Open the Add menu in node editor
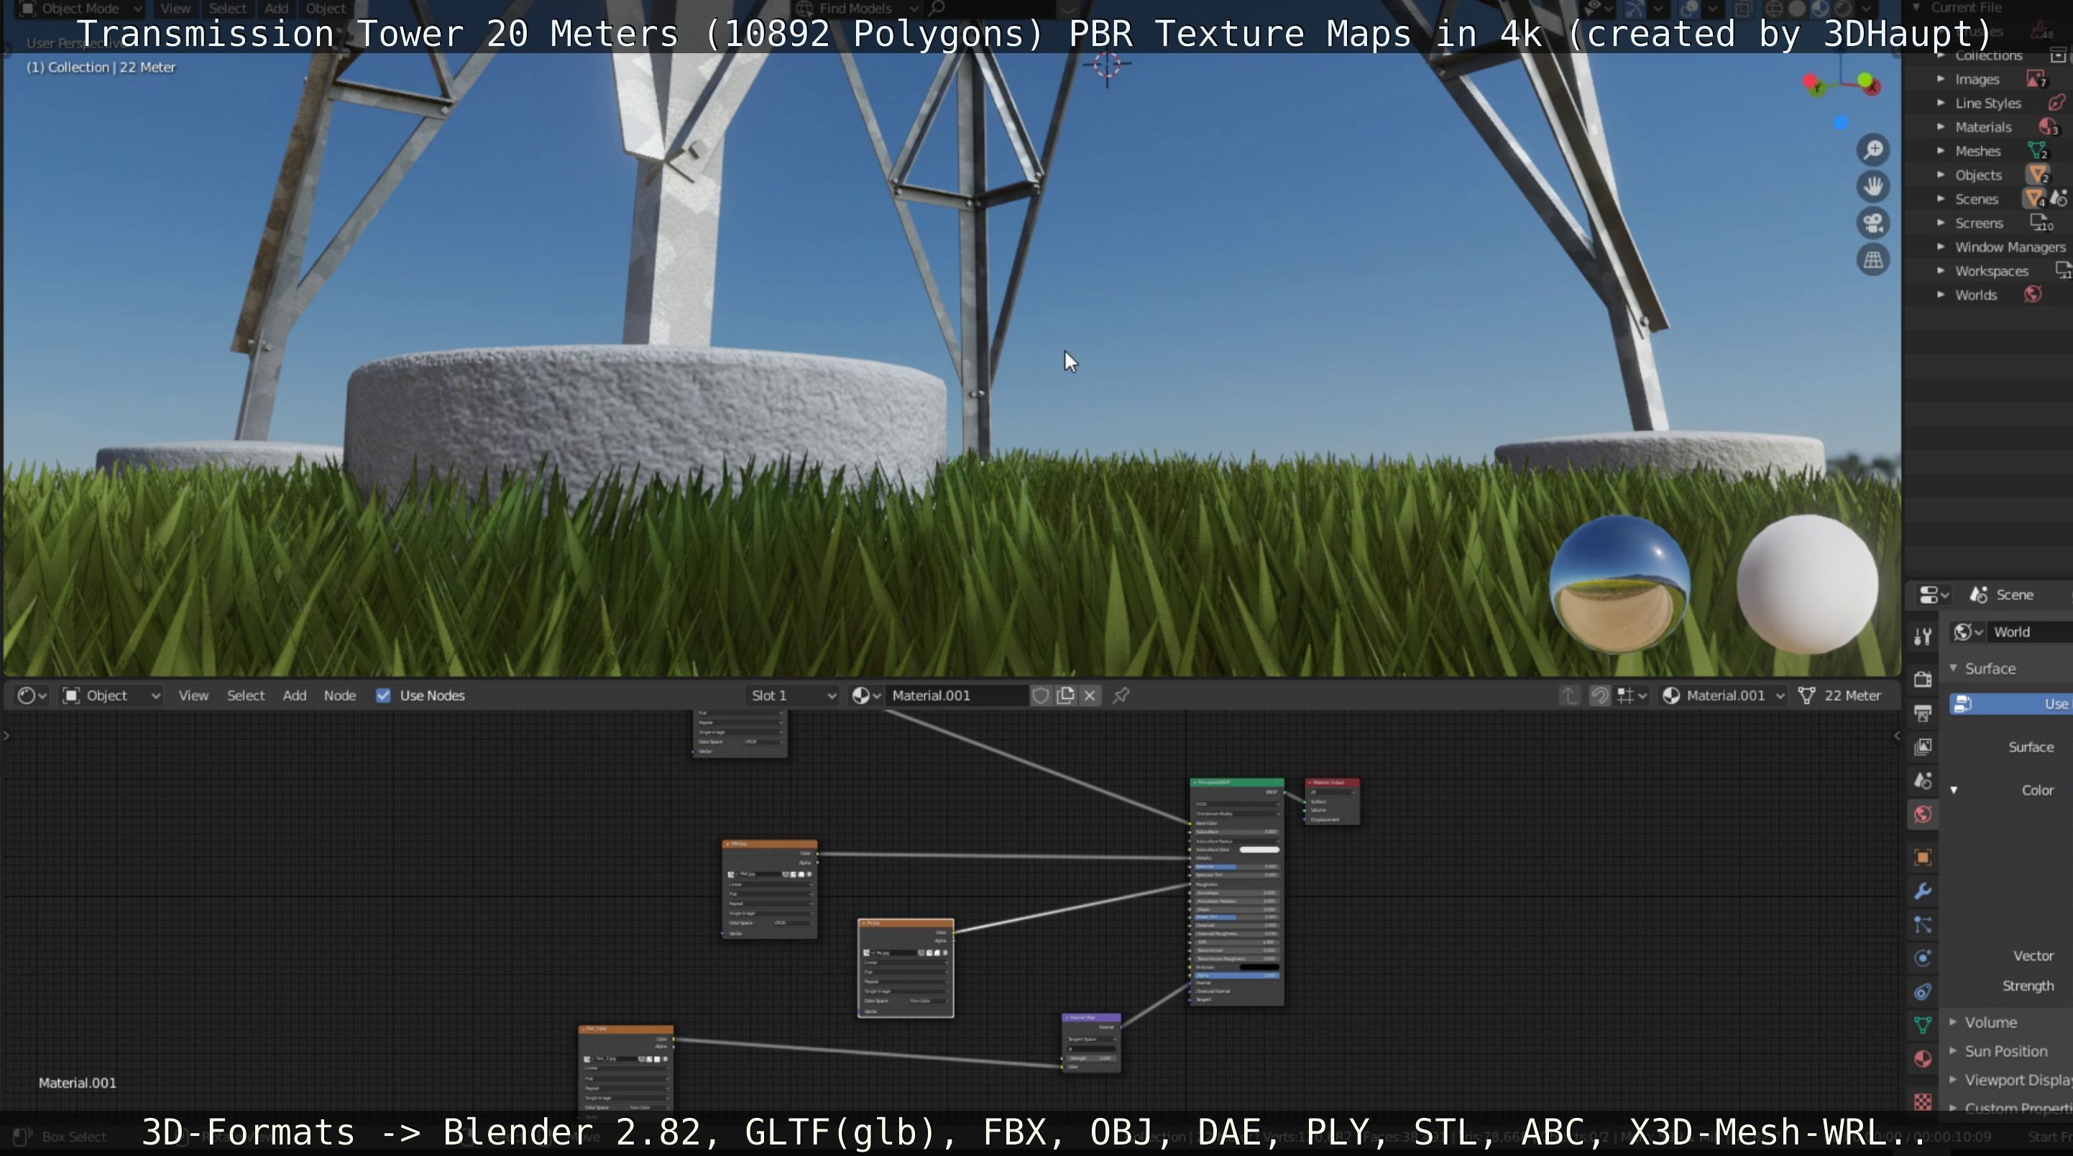This screenshot has width=2073, height=1156. tap(294, 695)
